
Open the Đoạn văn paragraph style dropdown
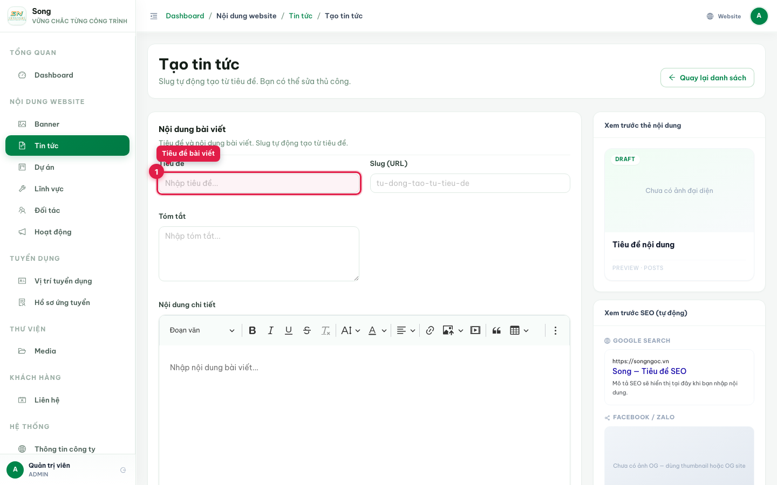[x=202, y=330]
